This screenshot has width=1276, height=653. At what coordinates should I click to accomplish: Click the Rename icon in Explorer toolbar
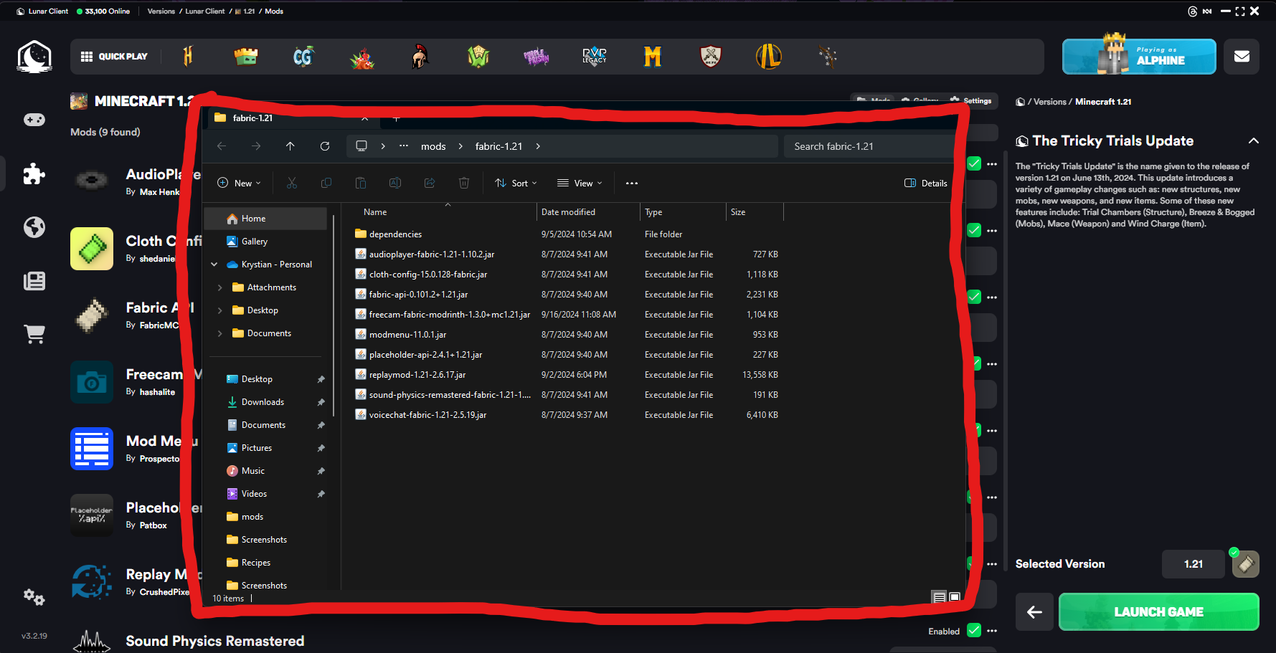(395, 183)
